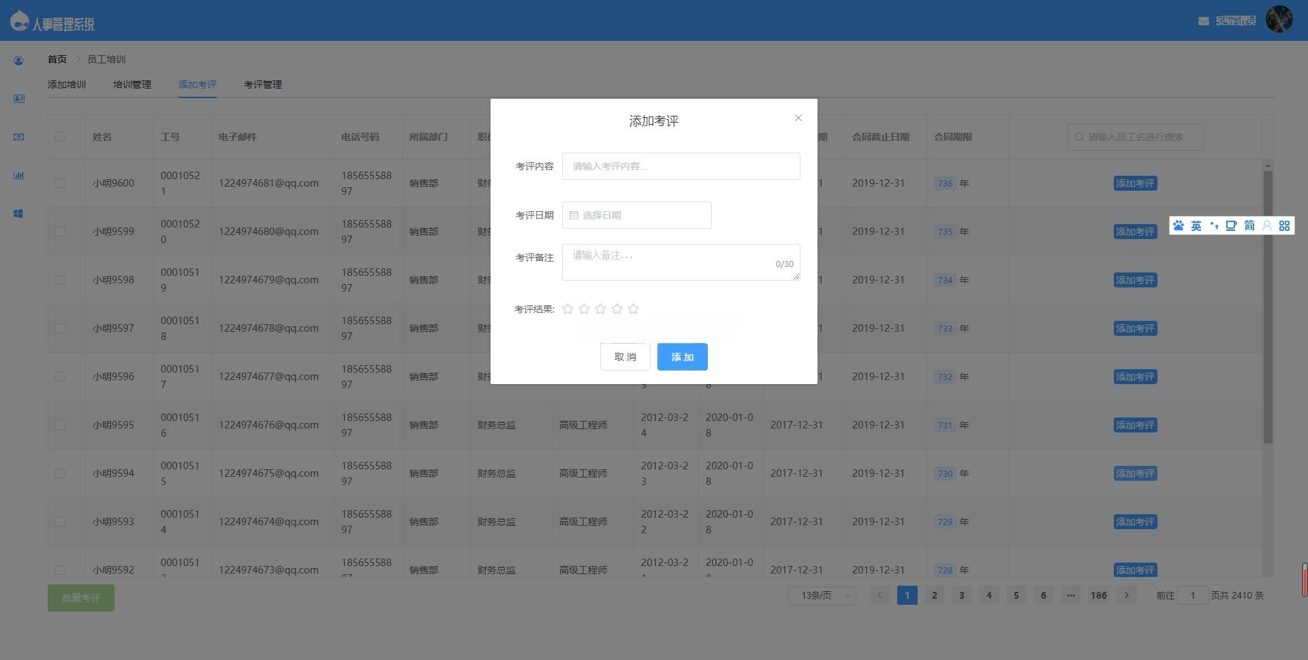Open the 13条/页 page size dropdown
Viewport: 1308px width, 660px height.
[x=822, y=595]
